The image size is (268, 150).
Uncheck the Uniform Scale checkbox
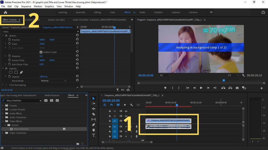tap(41, 52)
